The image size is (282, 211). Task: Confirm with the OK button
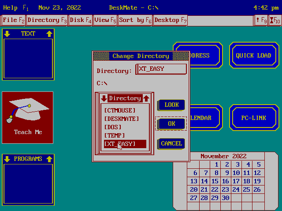pos(171,124)
